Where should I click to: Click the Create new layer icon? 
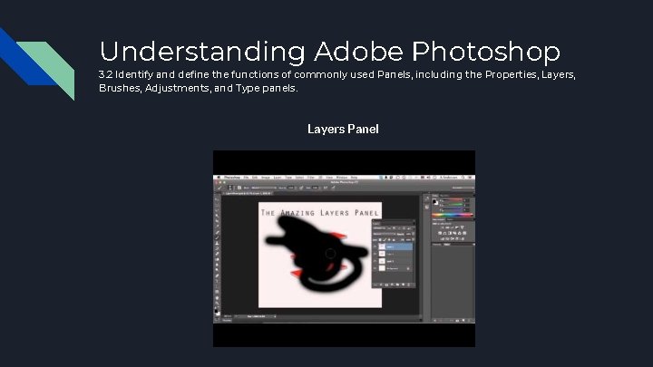coord(403,285)
